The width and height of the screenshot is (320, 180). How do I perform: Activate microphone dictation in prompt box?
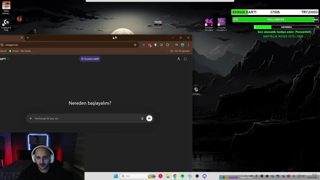[142, 118]
